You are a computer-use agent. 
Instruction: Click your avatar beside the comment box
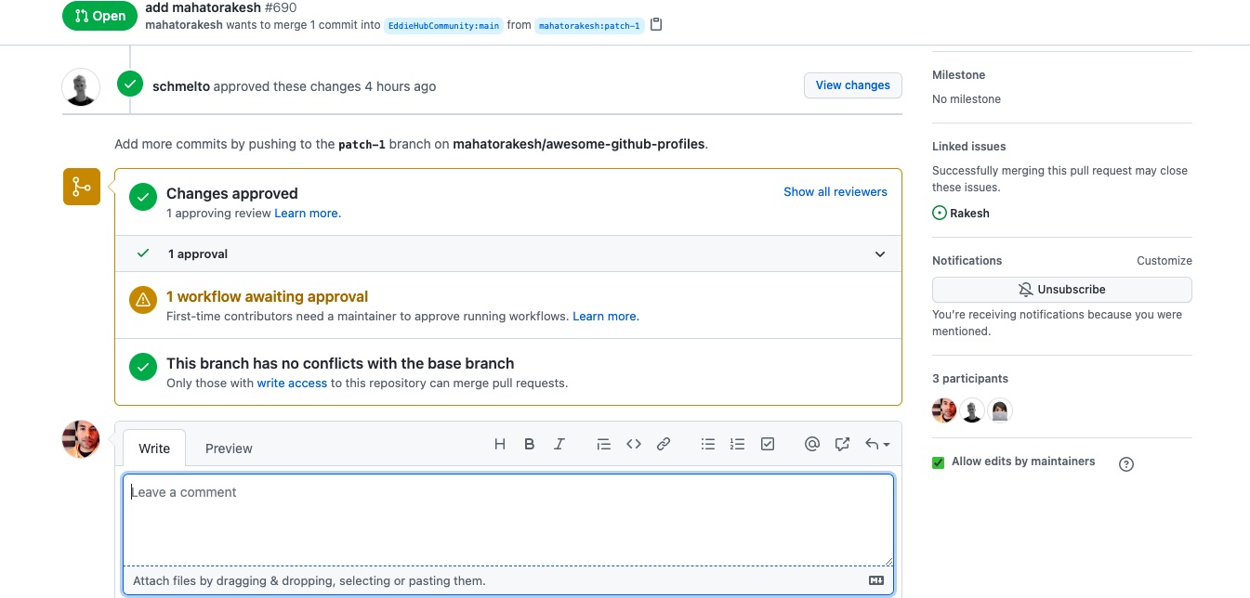(x=81, y=439)
